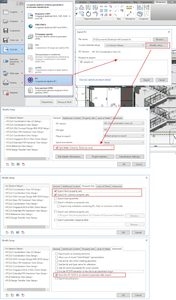This screenshot has height=300, width=176.
Task: Click Export button in Export IFC dialog
Action: [x=146, y=80]
